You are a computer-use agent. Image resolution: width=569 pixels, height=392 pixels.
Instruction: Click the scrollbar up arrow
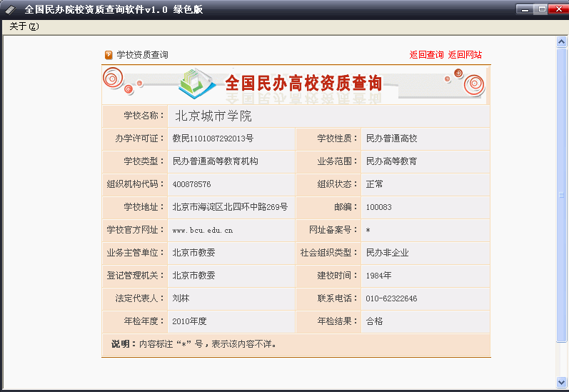click(561, 42)
